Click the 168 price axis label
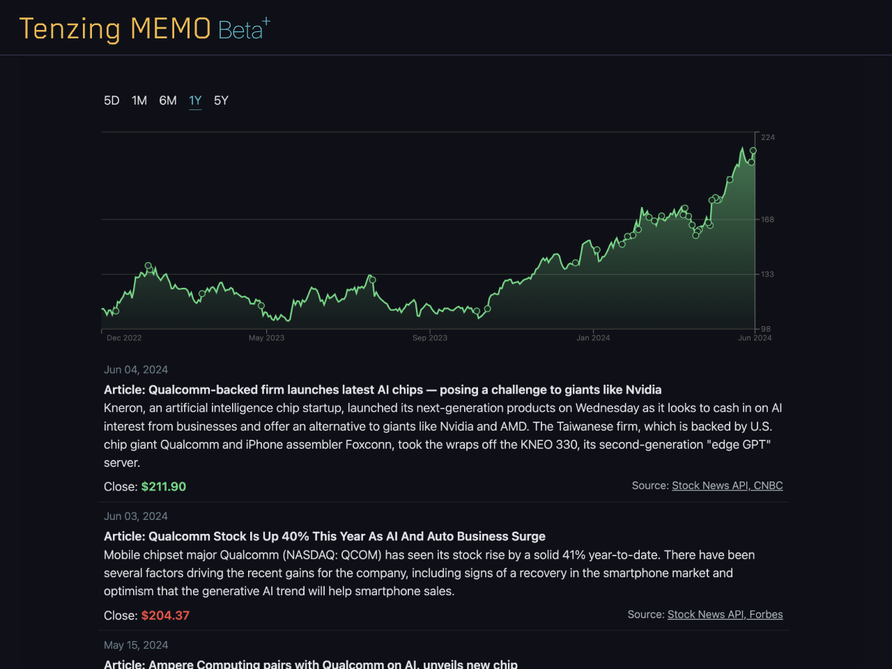This screenshot has width=892, height=669. tap(767, 220)
